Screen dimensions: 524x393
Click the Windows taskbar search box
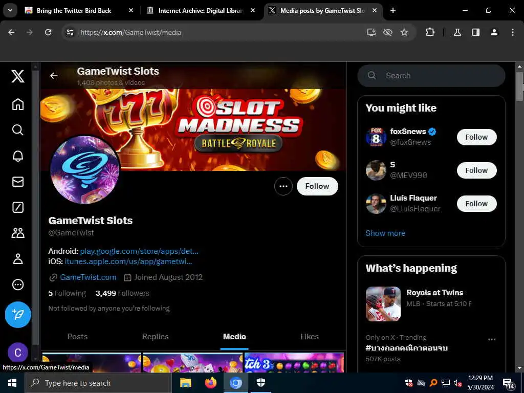pos(98,383)
